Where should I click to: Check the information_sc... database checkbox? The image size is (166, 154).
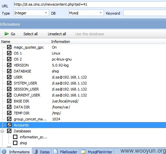15,137
